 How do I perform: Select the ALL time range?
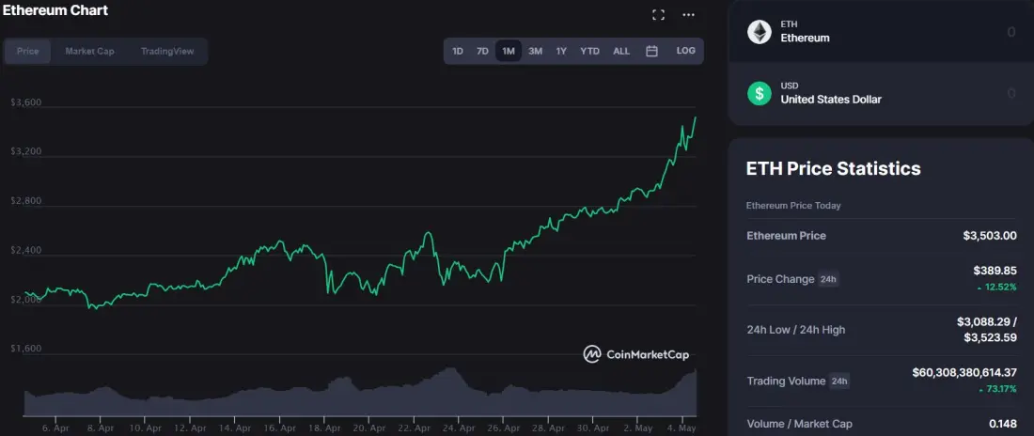[x=621, y=51]
